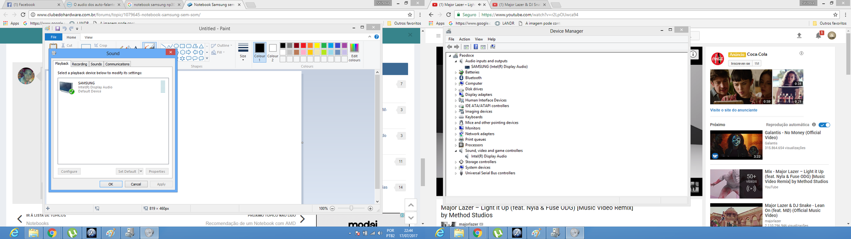Click the network signal icon in system tray

pyautogui.click(x=372, y=233)
